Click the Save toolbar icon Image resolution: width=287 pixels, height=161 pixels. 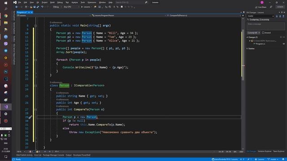35,7
